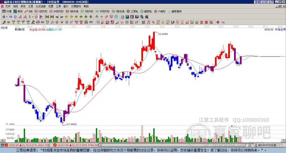Open the 公式选股 menu
The height and width of the screenshot is (153, 286).
point(41,6)
